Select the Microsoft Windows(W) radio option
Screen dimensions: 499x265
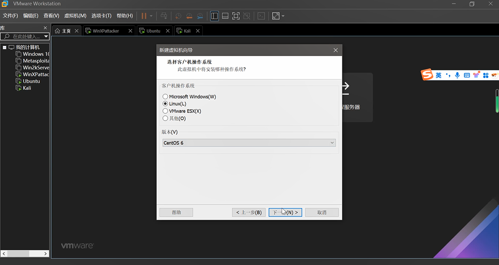tap(165, 96)
